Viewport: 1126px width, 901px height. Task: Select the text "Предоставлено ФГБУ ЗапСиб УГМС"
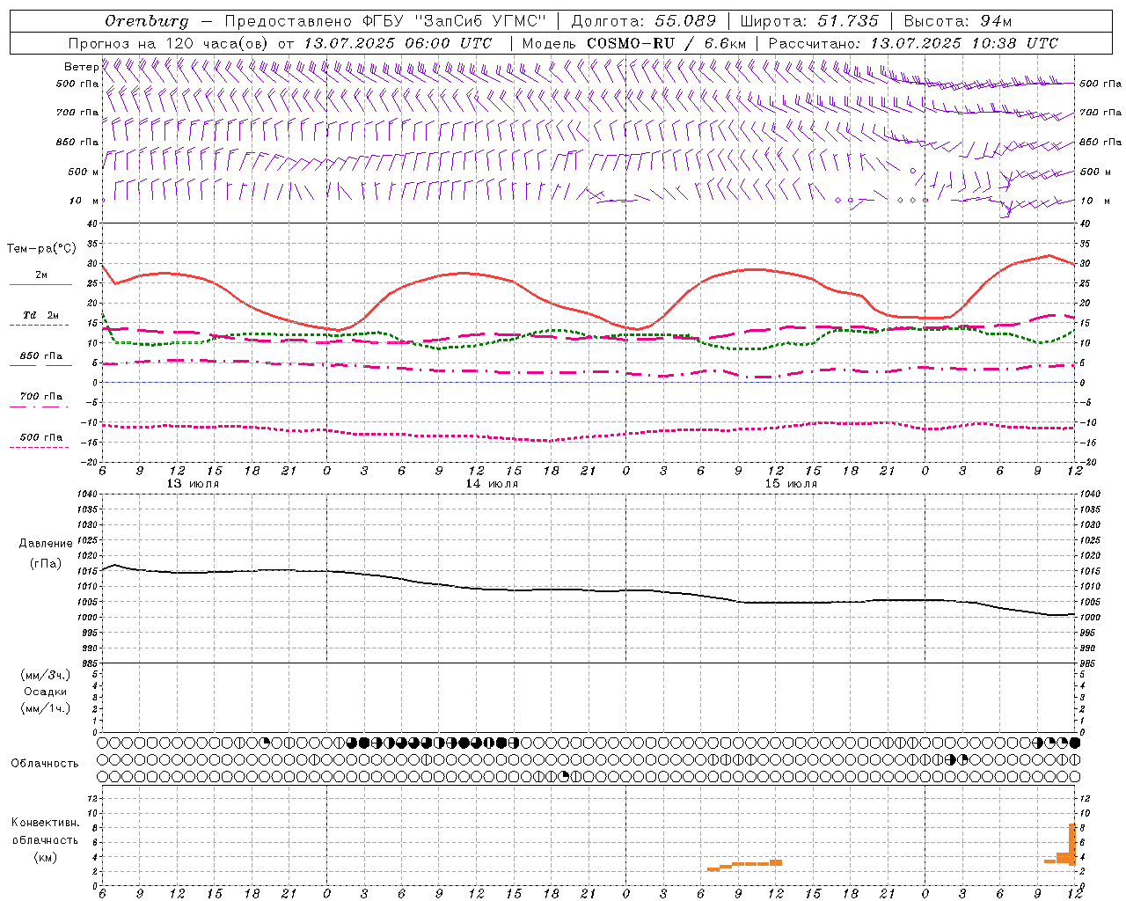(387, 20)
